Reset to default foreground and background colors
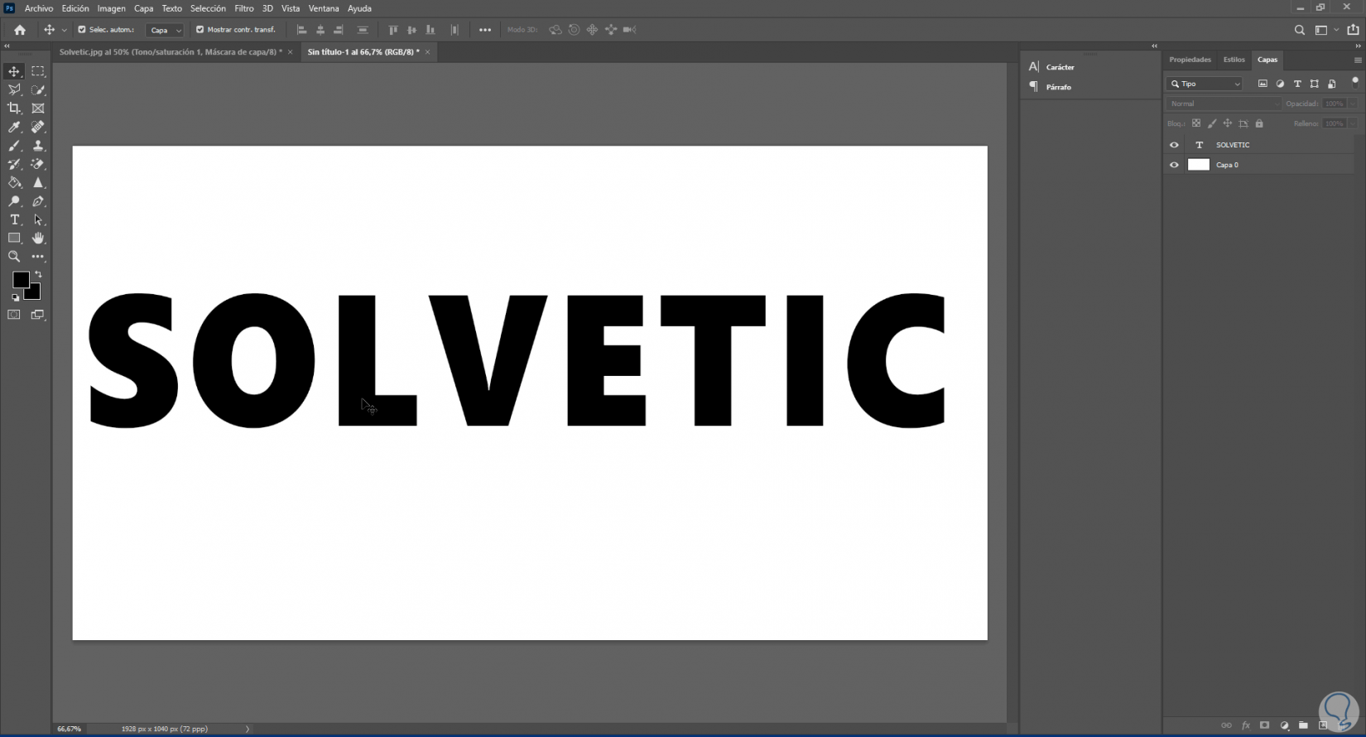Image resolution: width=1366 pixels, height=737 pixels. 15,297
